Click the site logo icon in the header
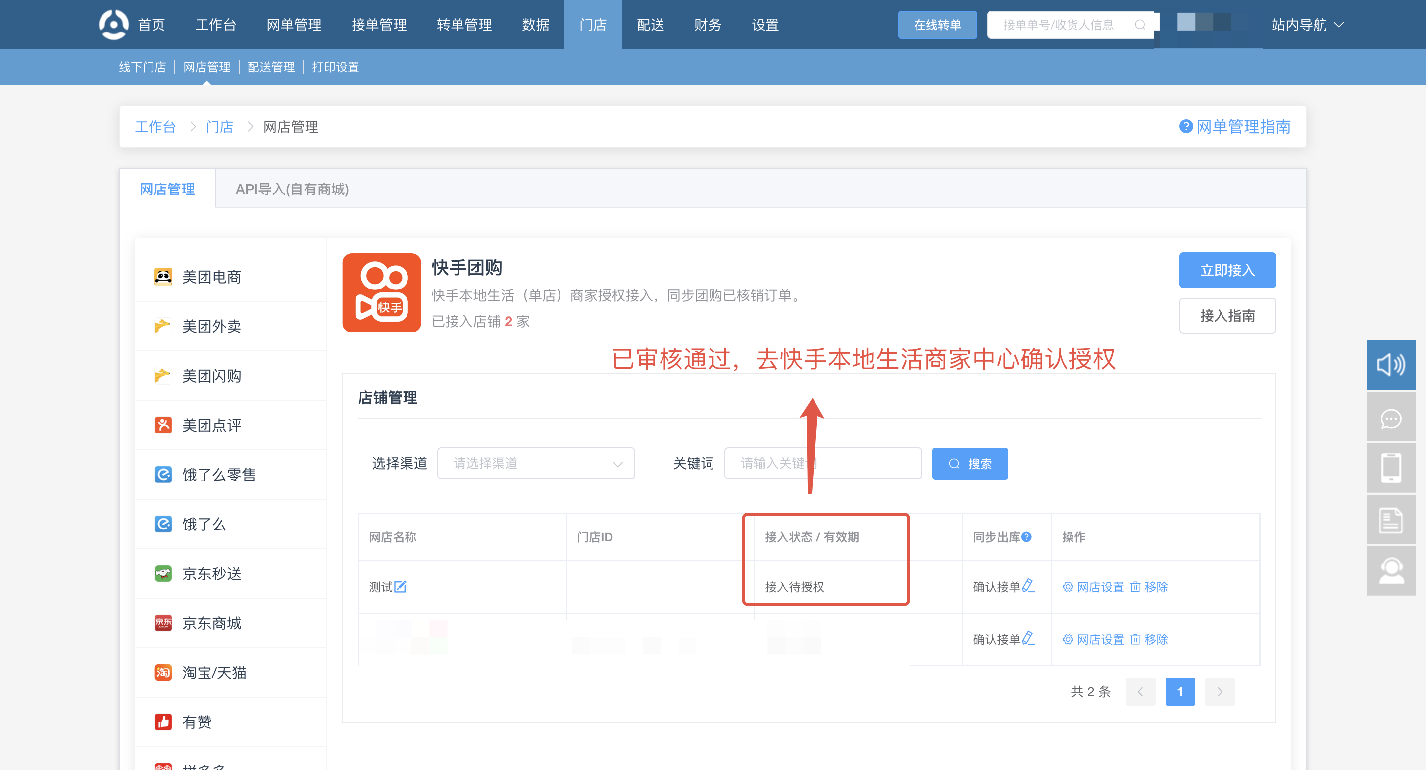1426x770 pixels. (x=113, y=24)
